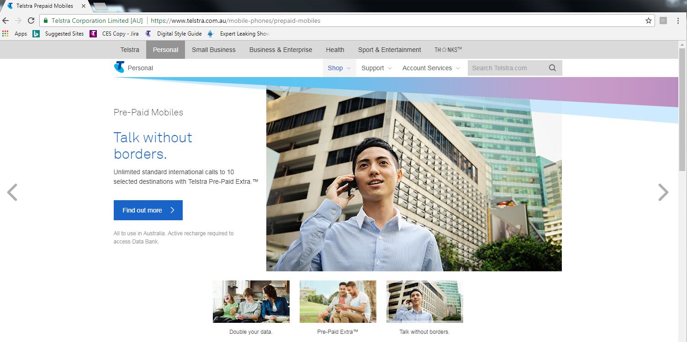The height and width of the screenshot is (342, 687).
Task: Select the Double your data thumbnail
Action: click(251, 302)
